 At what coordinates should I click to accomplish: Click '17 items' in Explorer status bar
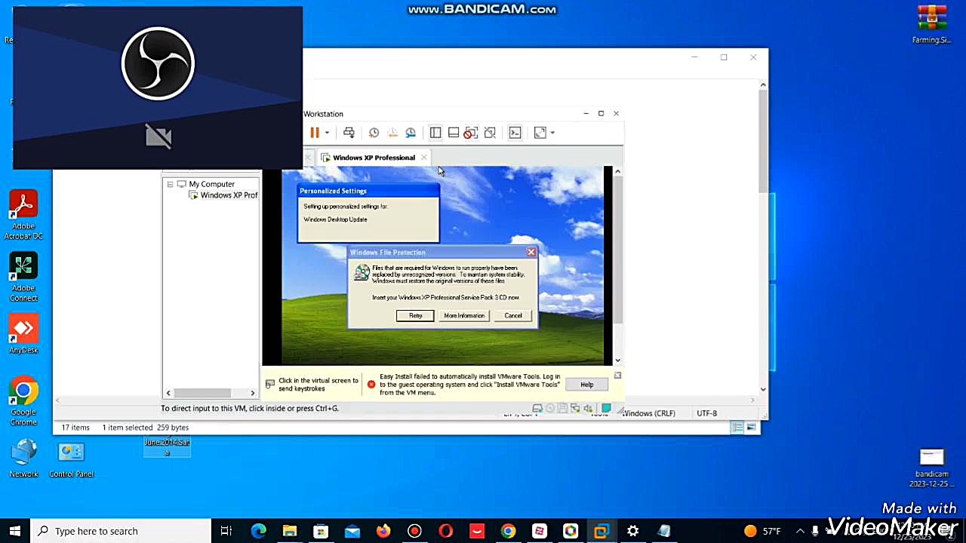75,428
